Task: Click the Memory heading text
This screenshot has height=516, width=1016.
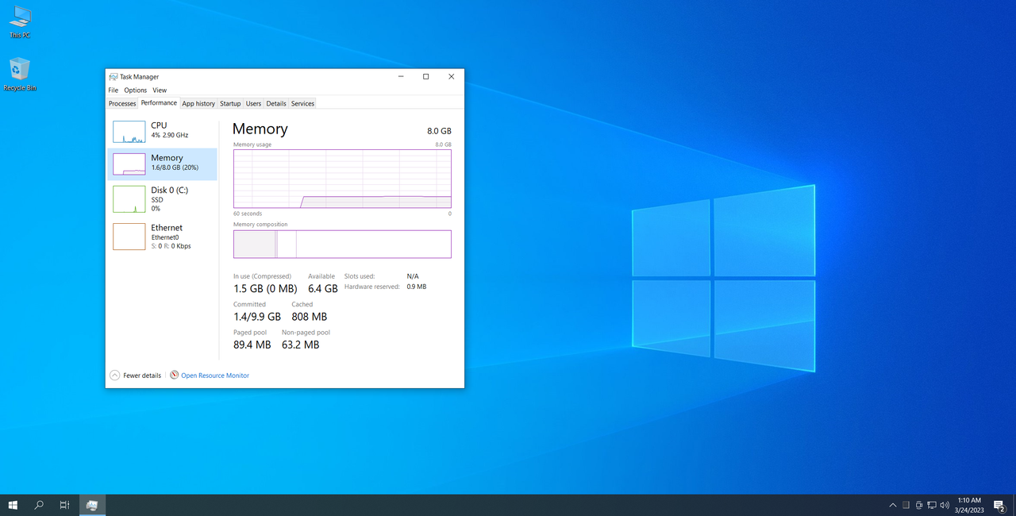Action: [x=260, y=129]
